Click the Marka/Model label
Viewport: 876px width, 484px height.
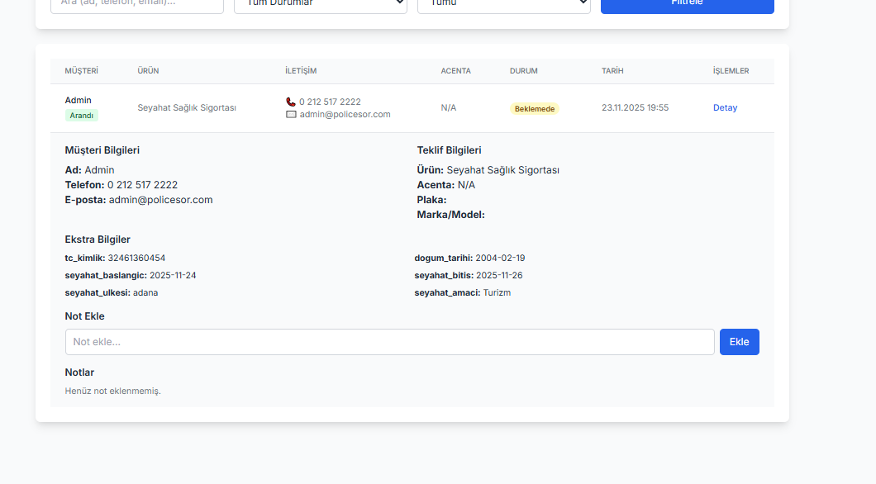coord(451,215)
